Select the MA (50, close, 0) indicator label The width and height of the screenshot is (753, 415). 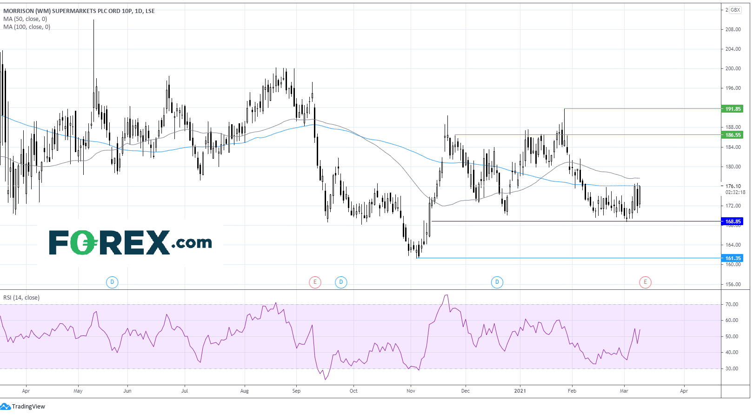[x=25, y=19]
